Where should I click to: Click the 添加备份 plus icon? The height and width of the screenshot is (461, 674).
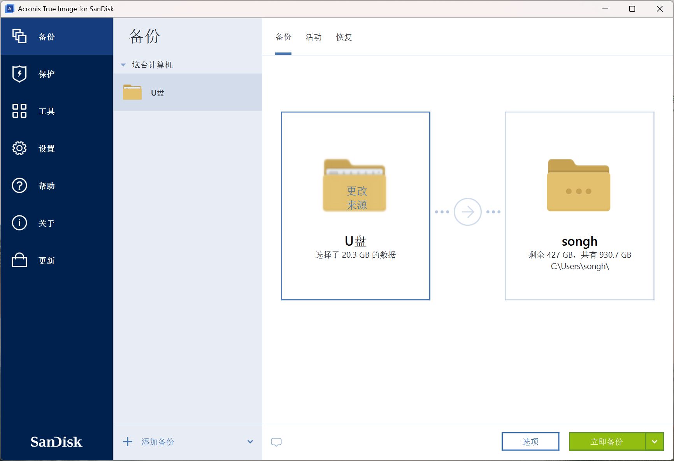[x=128, y=442]
